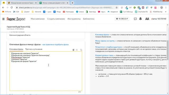The width and height of the screenshot is (169, 95).
Task: Click the copy phrases icon above the text box
Action: click(x=81, y=50)
